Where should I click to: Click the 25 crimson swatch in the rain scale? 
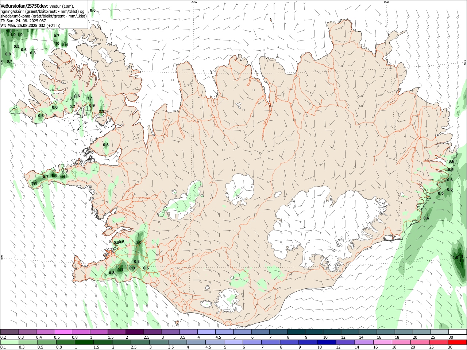[438, 342]
